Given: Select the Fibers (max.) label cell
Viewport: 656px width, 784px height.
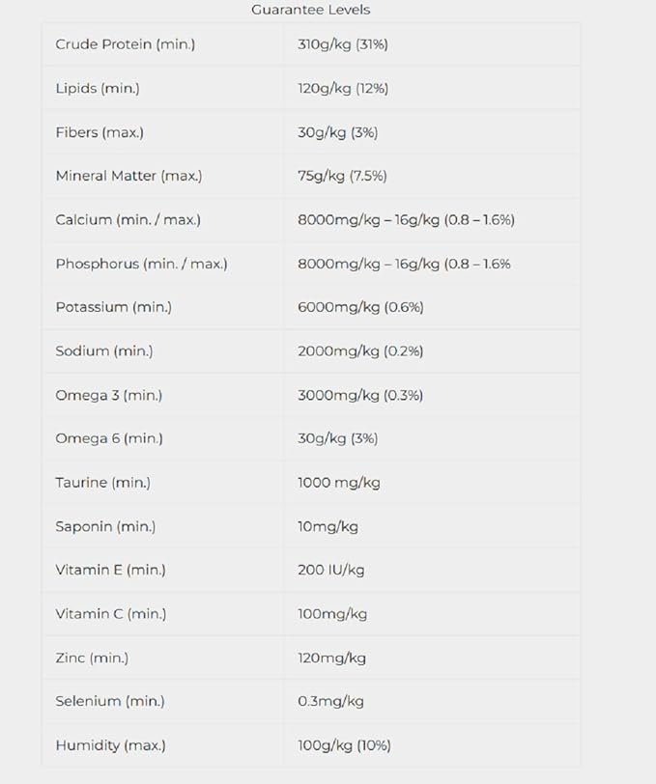Looking at the screenshot, I should pos(100,132).
